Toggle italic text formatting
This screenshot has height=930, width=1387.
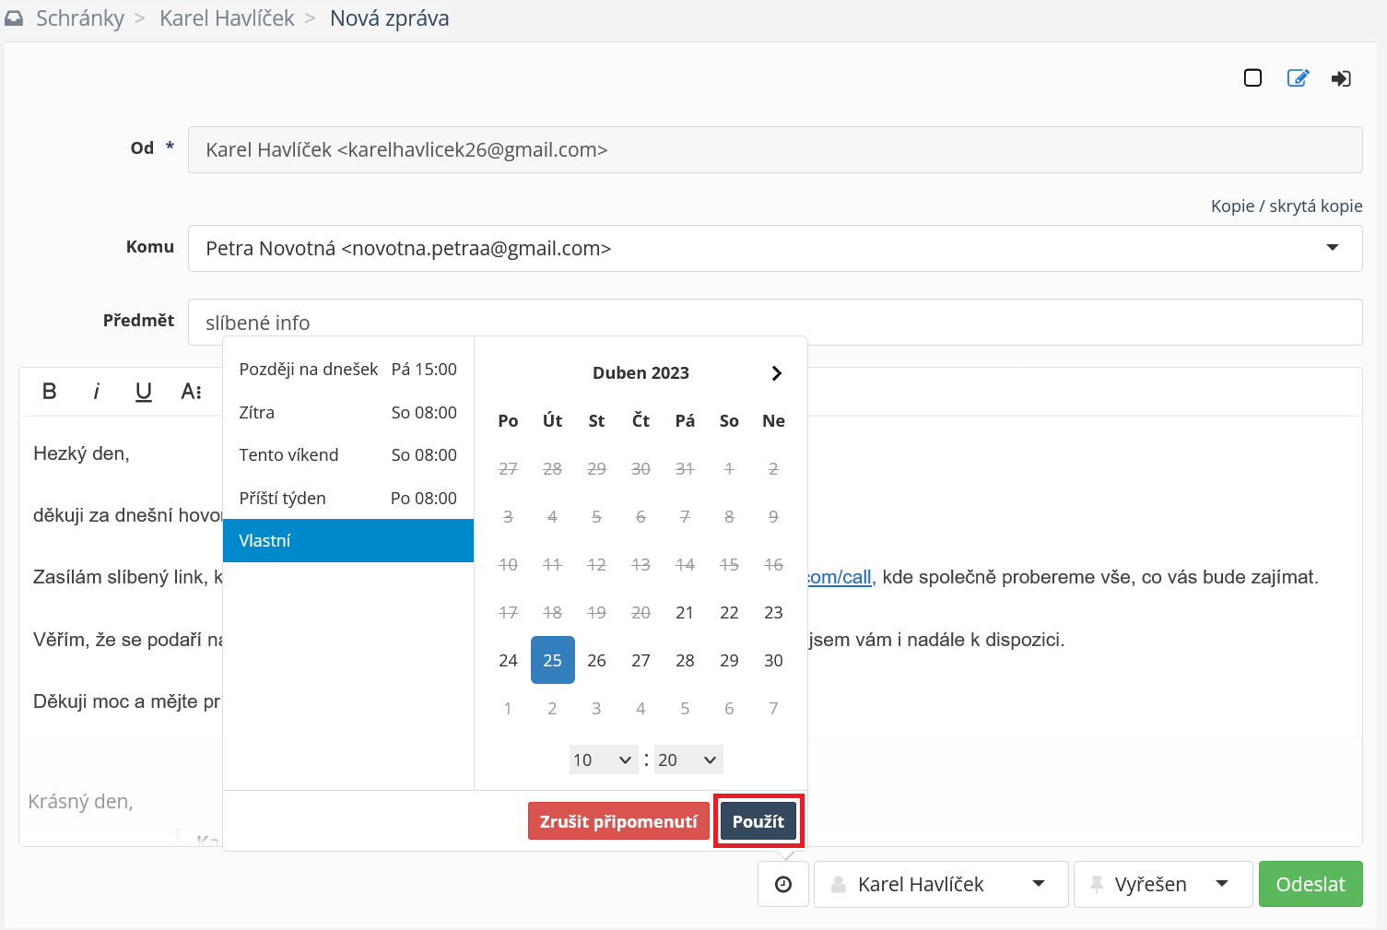click(x=96, y=392)
